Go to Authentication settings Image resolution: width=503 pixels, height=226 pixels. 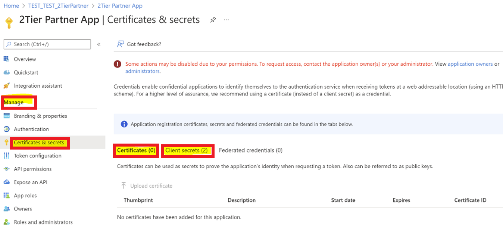pos(31,129)
